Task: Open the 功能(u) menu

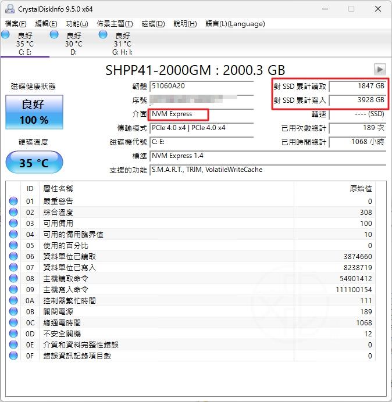Action: [77, 24]
